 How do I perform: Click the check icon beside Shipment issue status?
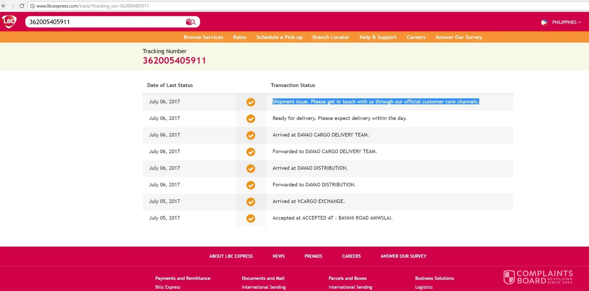(x=251, y=102)
